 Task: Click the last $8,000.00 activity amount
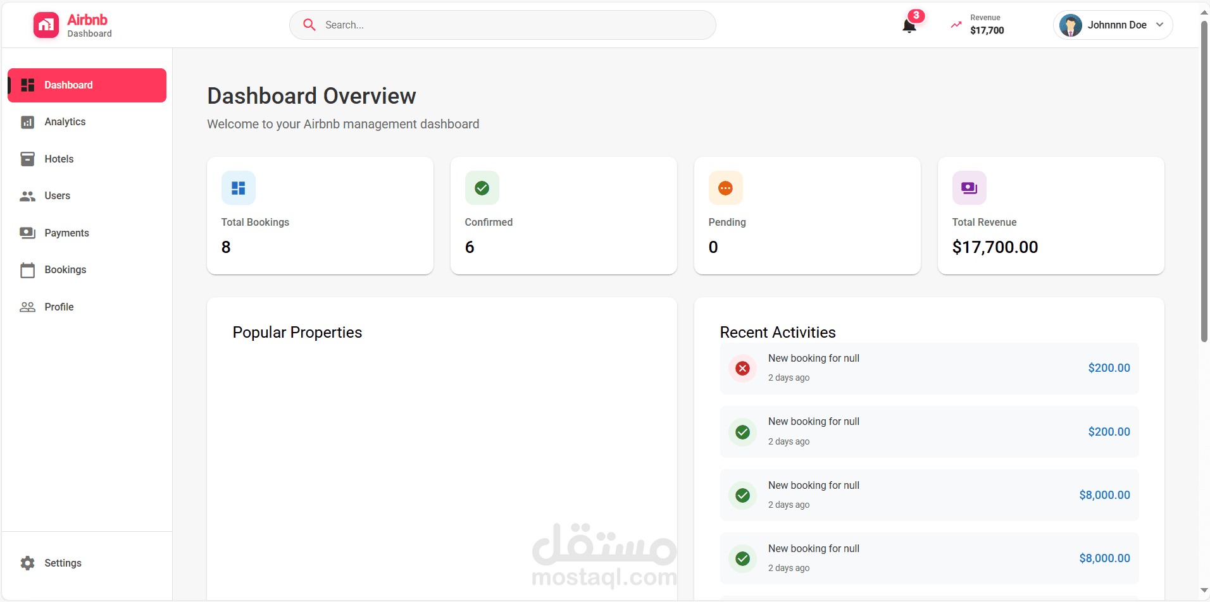pyautogui.click(x=1104, y=558)
